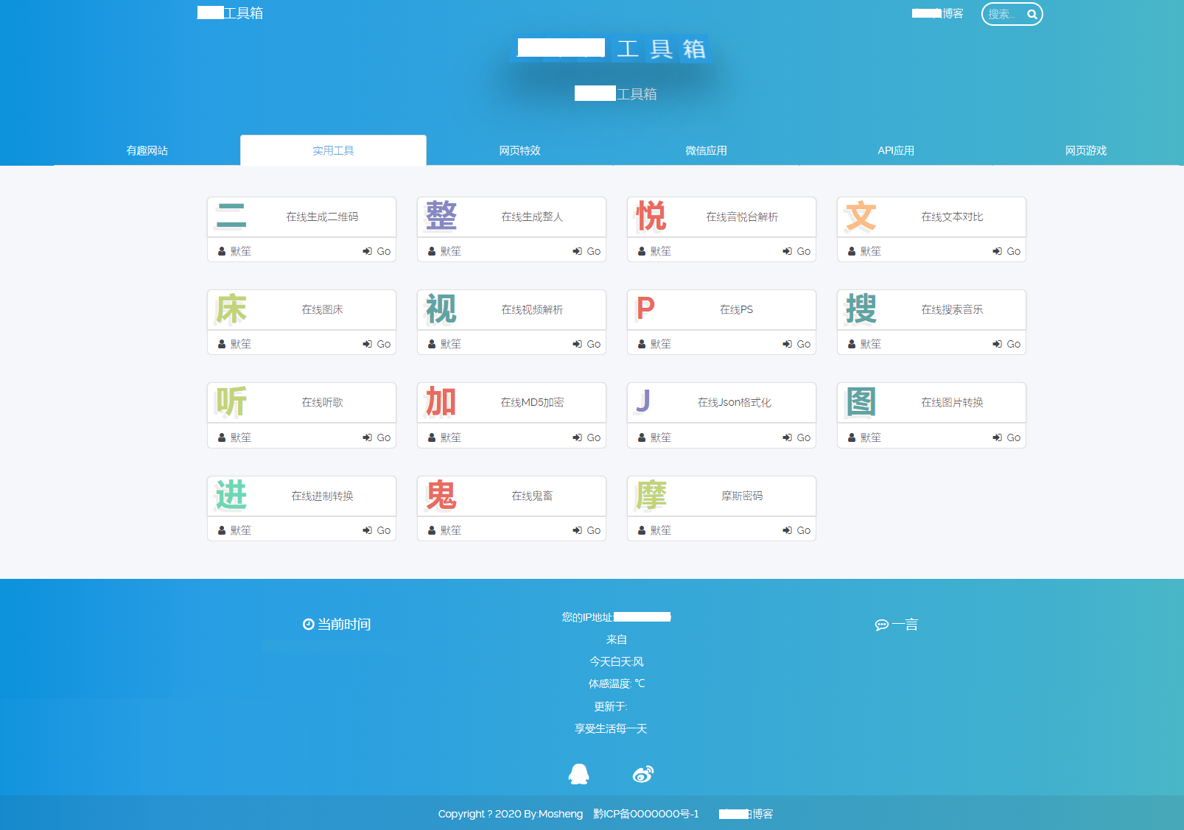Click the 进 icon for 在线进制转换

pyautogui.click(x=231, y=495)
